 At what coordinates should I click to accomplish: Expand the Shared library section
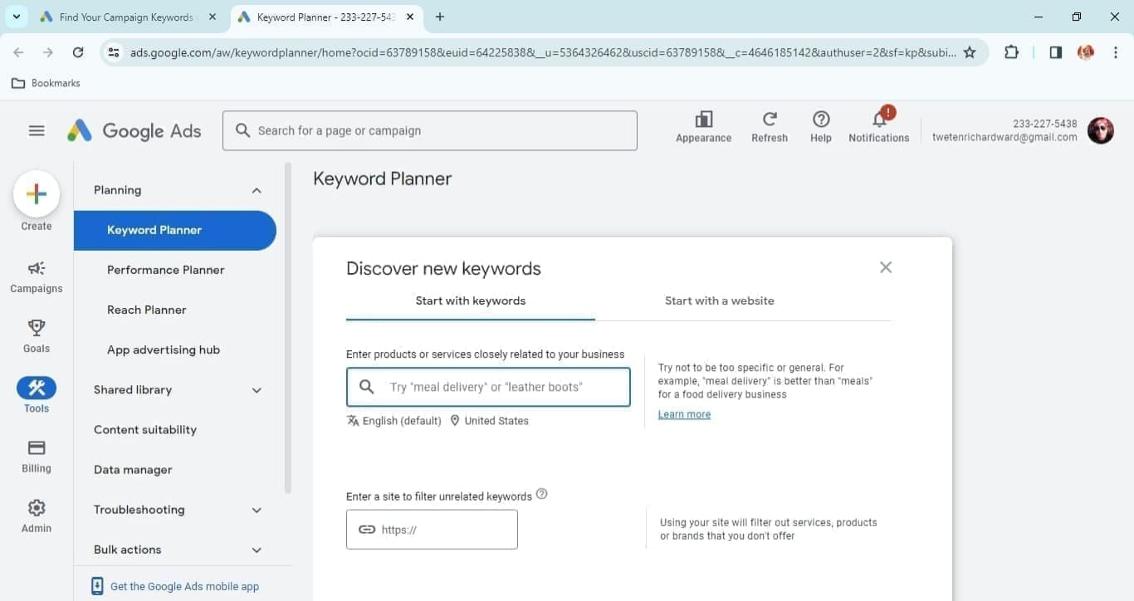(x=257, y=390)
